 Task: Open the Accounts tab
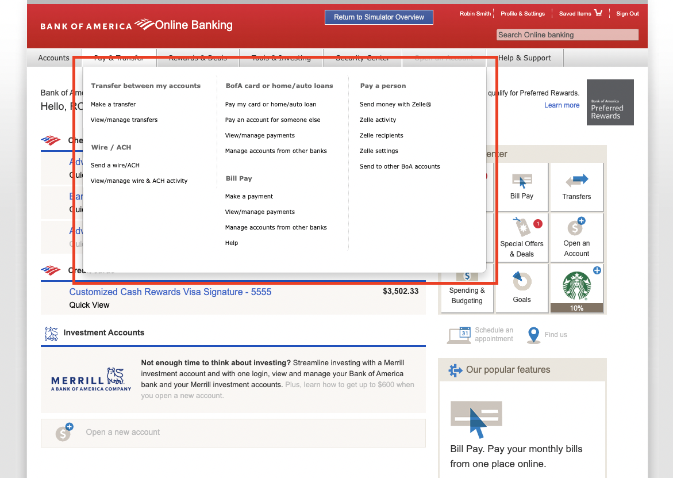53,58
